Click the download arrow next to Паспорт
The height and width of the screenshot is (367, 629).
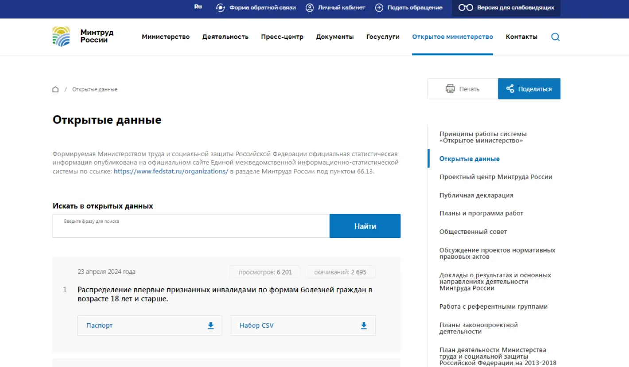pyautogui.click(x=211, y=325)
